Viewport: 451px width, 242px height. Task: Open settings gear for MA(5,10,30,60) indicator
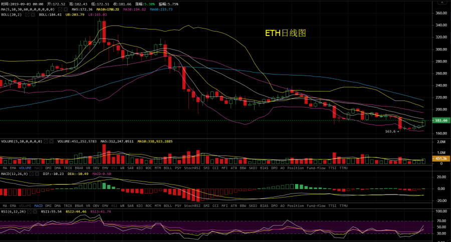pos(60,9)
